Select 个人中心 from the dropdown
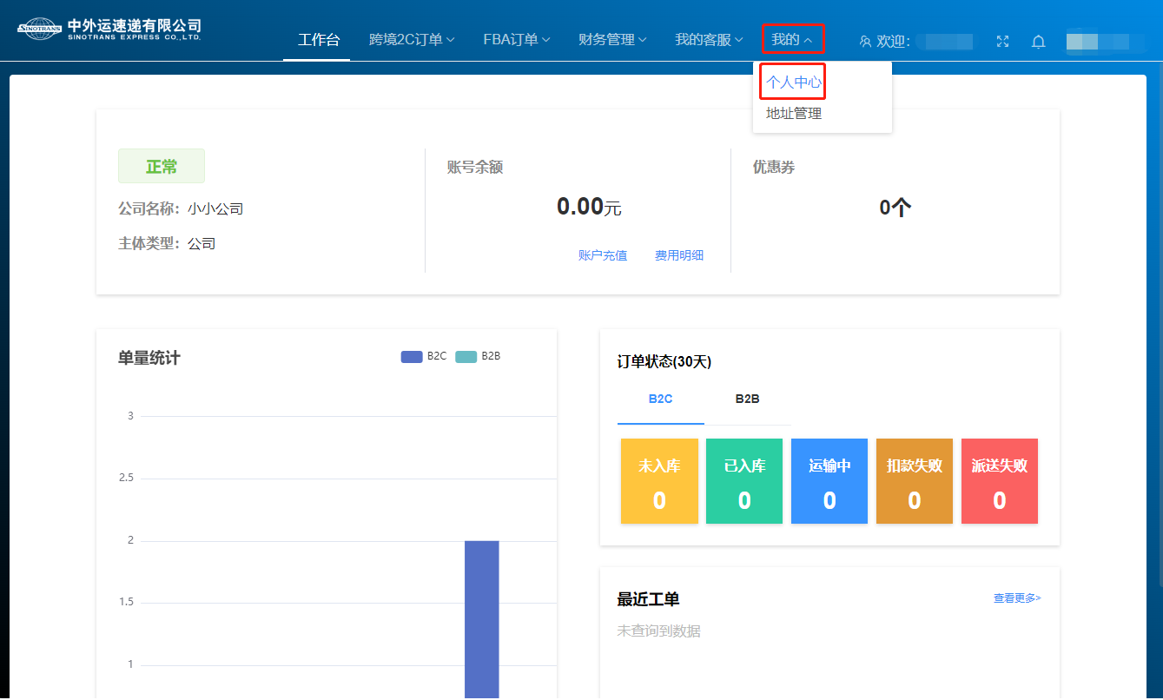Screen dimensions: 1163x700 (x=793, y=83)
